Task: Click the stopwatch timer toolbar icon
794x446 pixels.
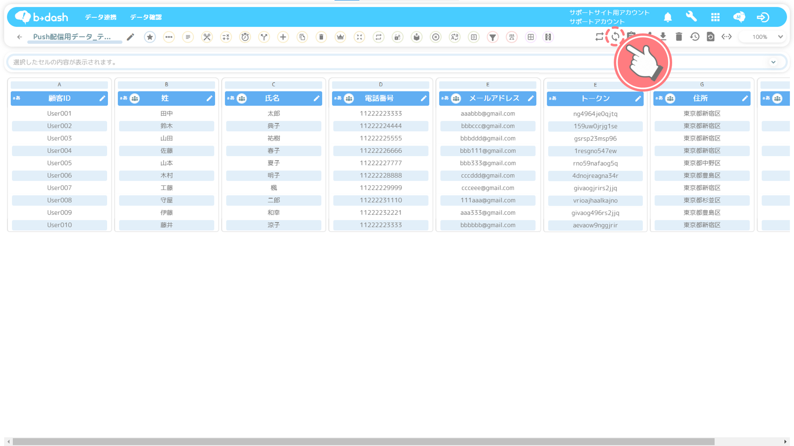Action: (x=245, y=37)
